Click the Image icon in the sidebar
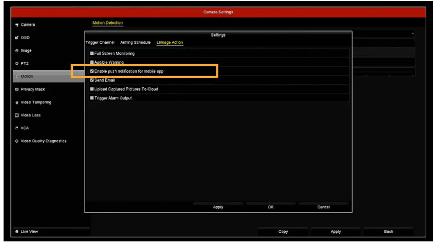435x243 pixels. (17, 51)
